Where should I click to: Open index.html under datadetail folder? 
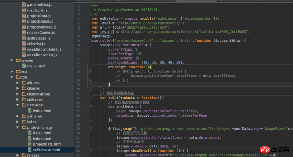click(x=42, y=111)
